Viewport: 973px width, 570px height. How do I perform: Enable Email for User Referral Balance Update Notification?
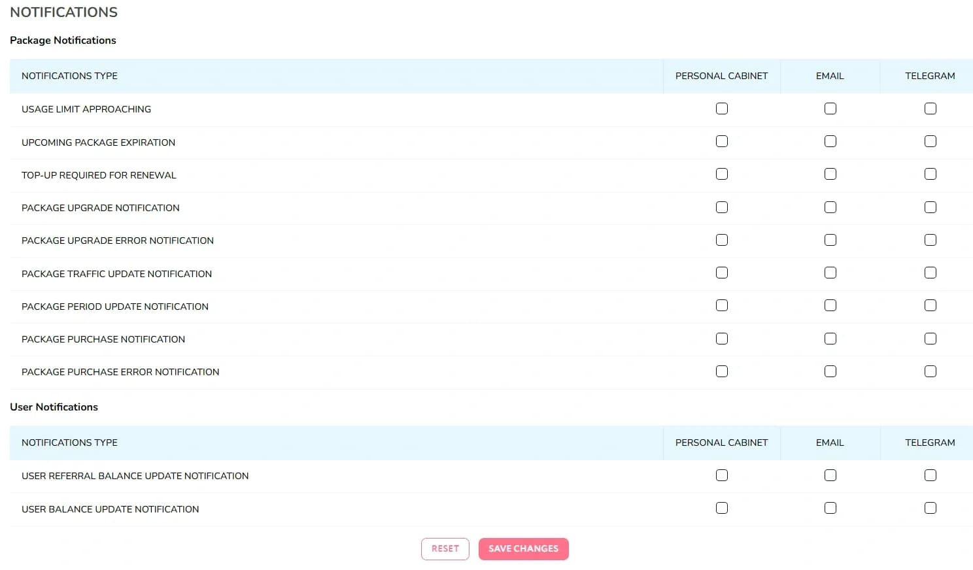(830, 475)
